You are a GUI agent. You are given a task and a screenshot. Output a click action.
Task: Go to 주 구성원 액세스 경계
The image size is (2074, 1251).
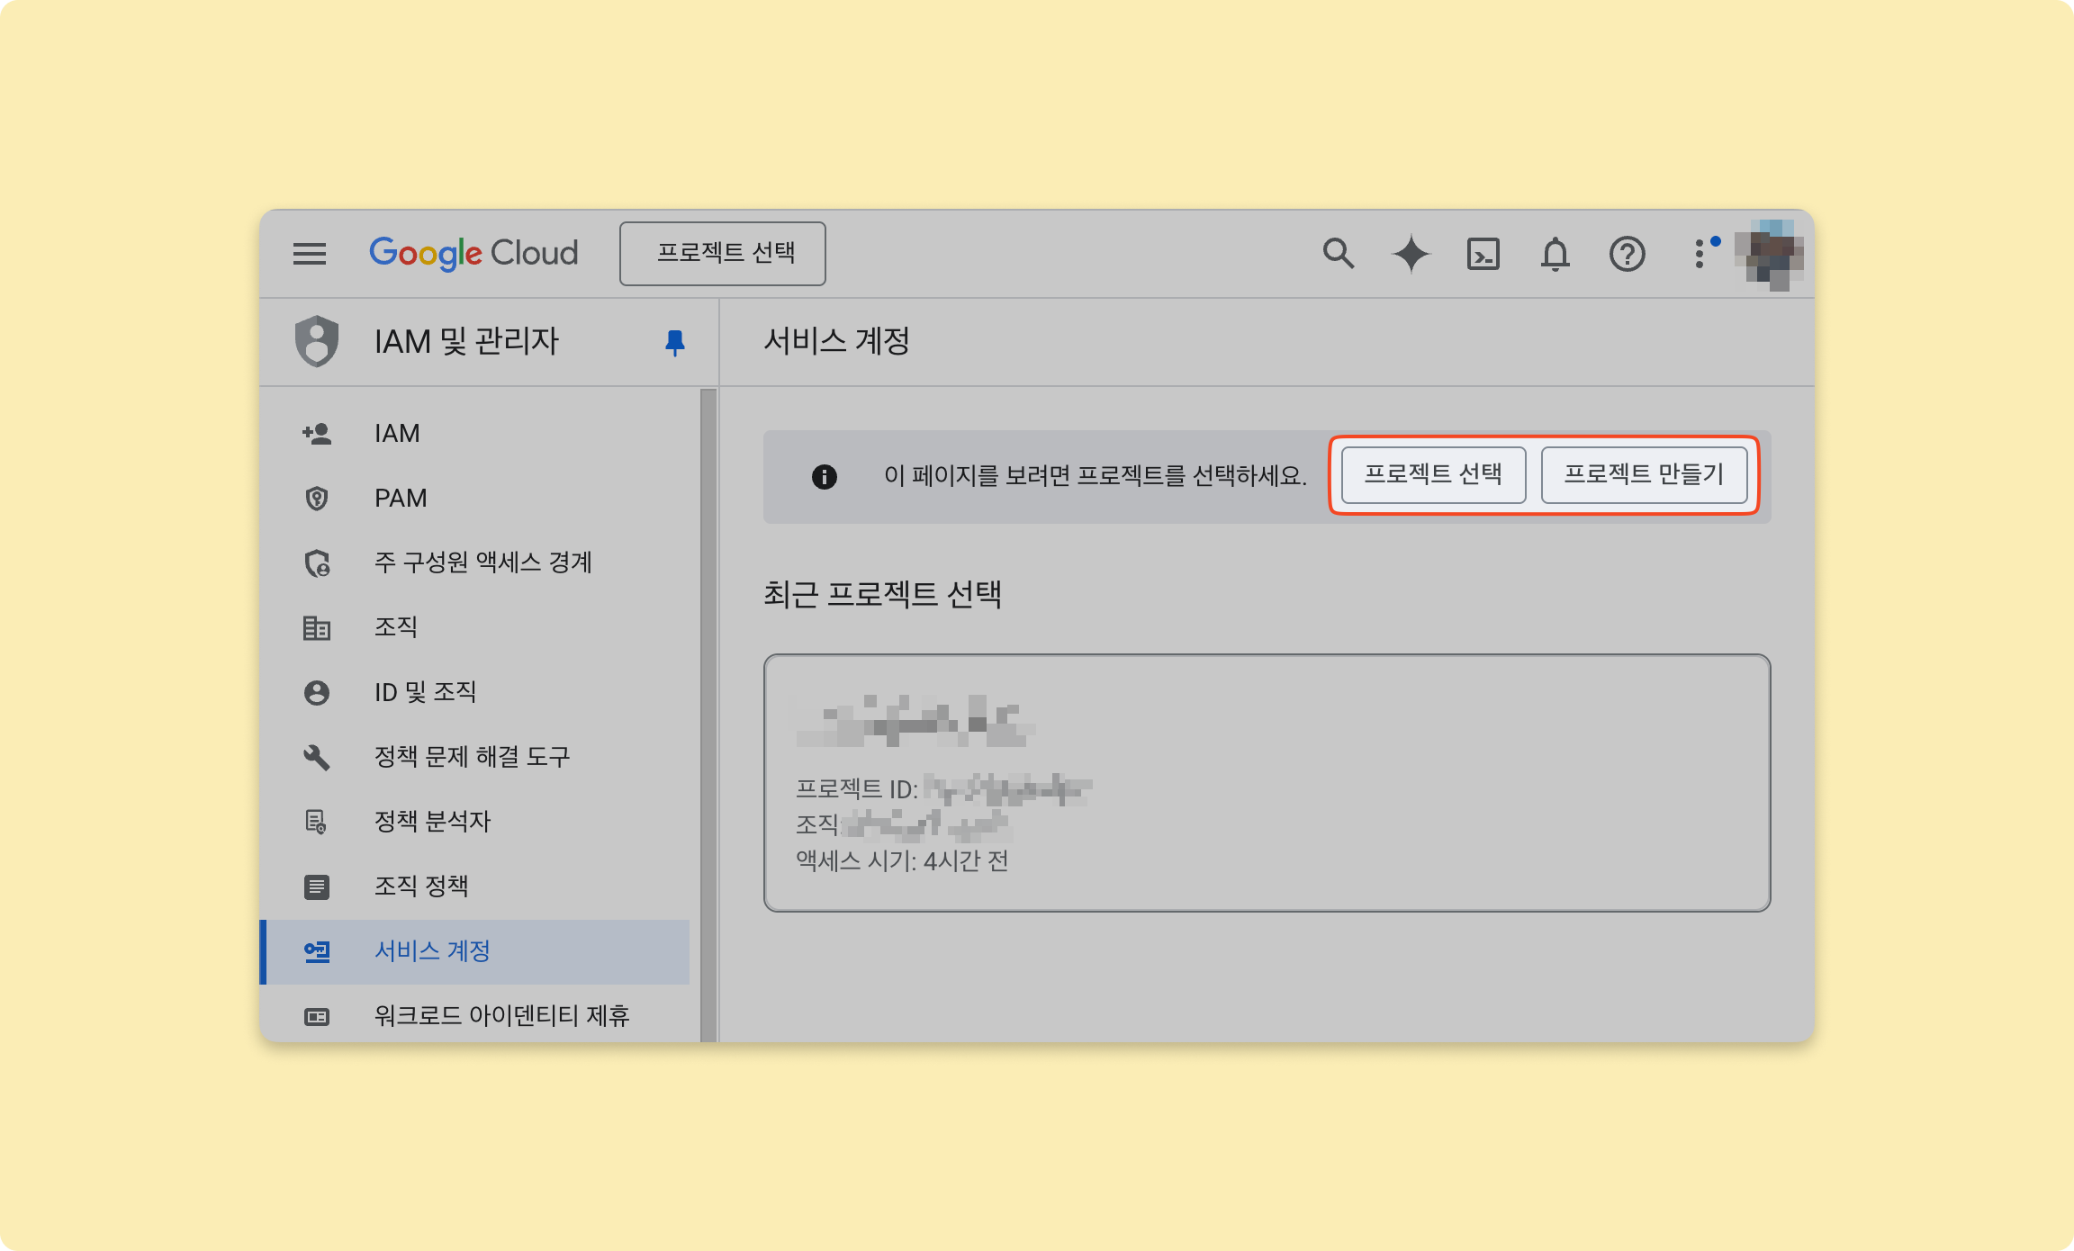click(482, 563)
